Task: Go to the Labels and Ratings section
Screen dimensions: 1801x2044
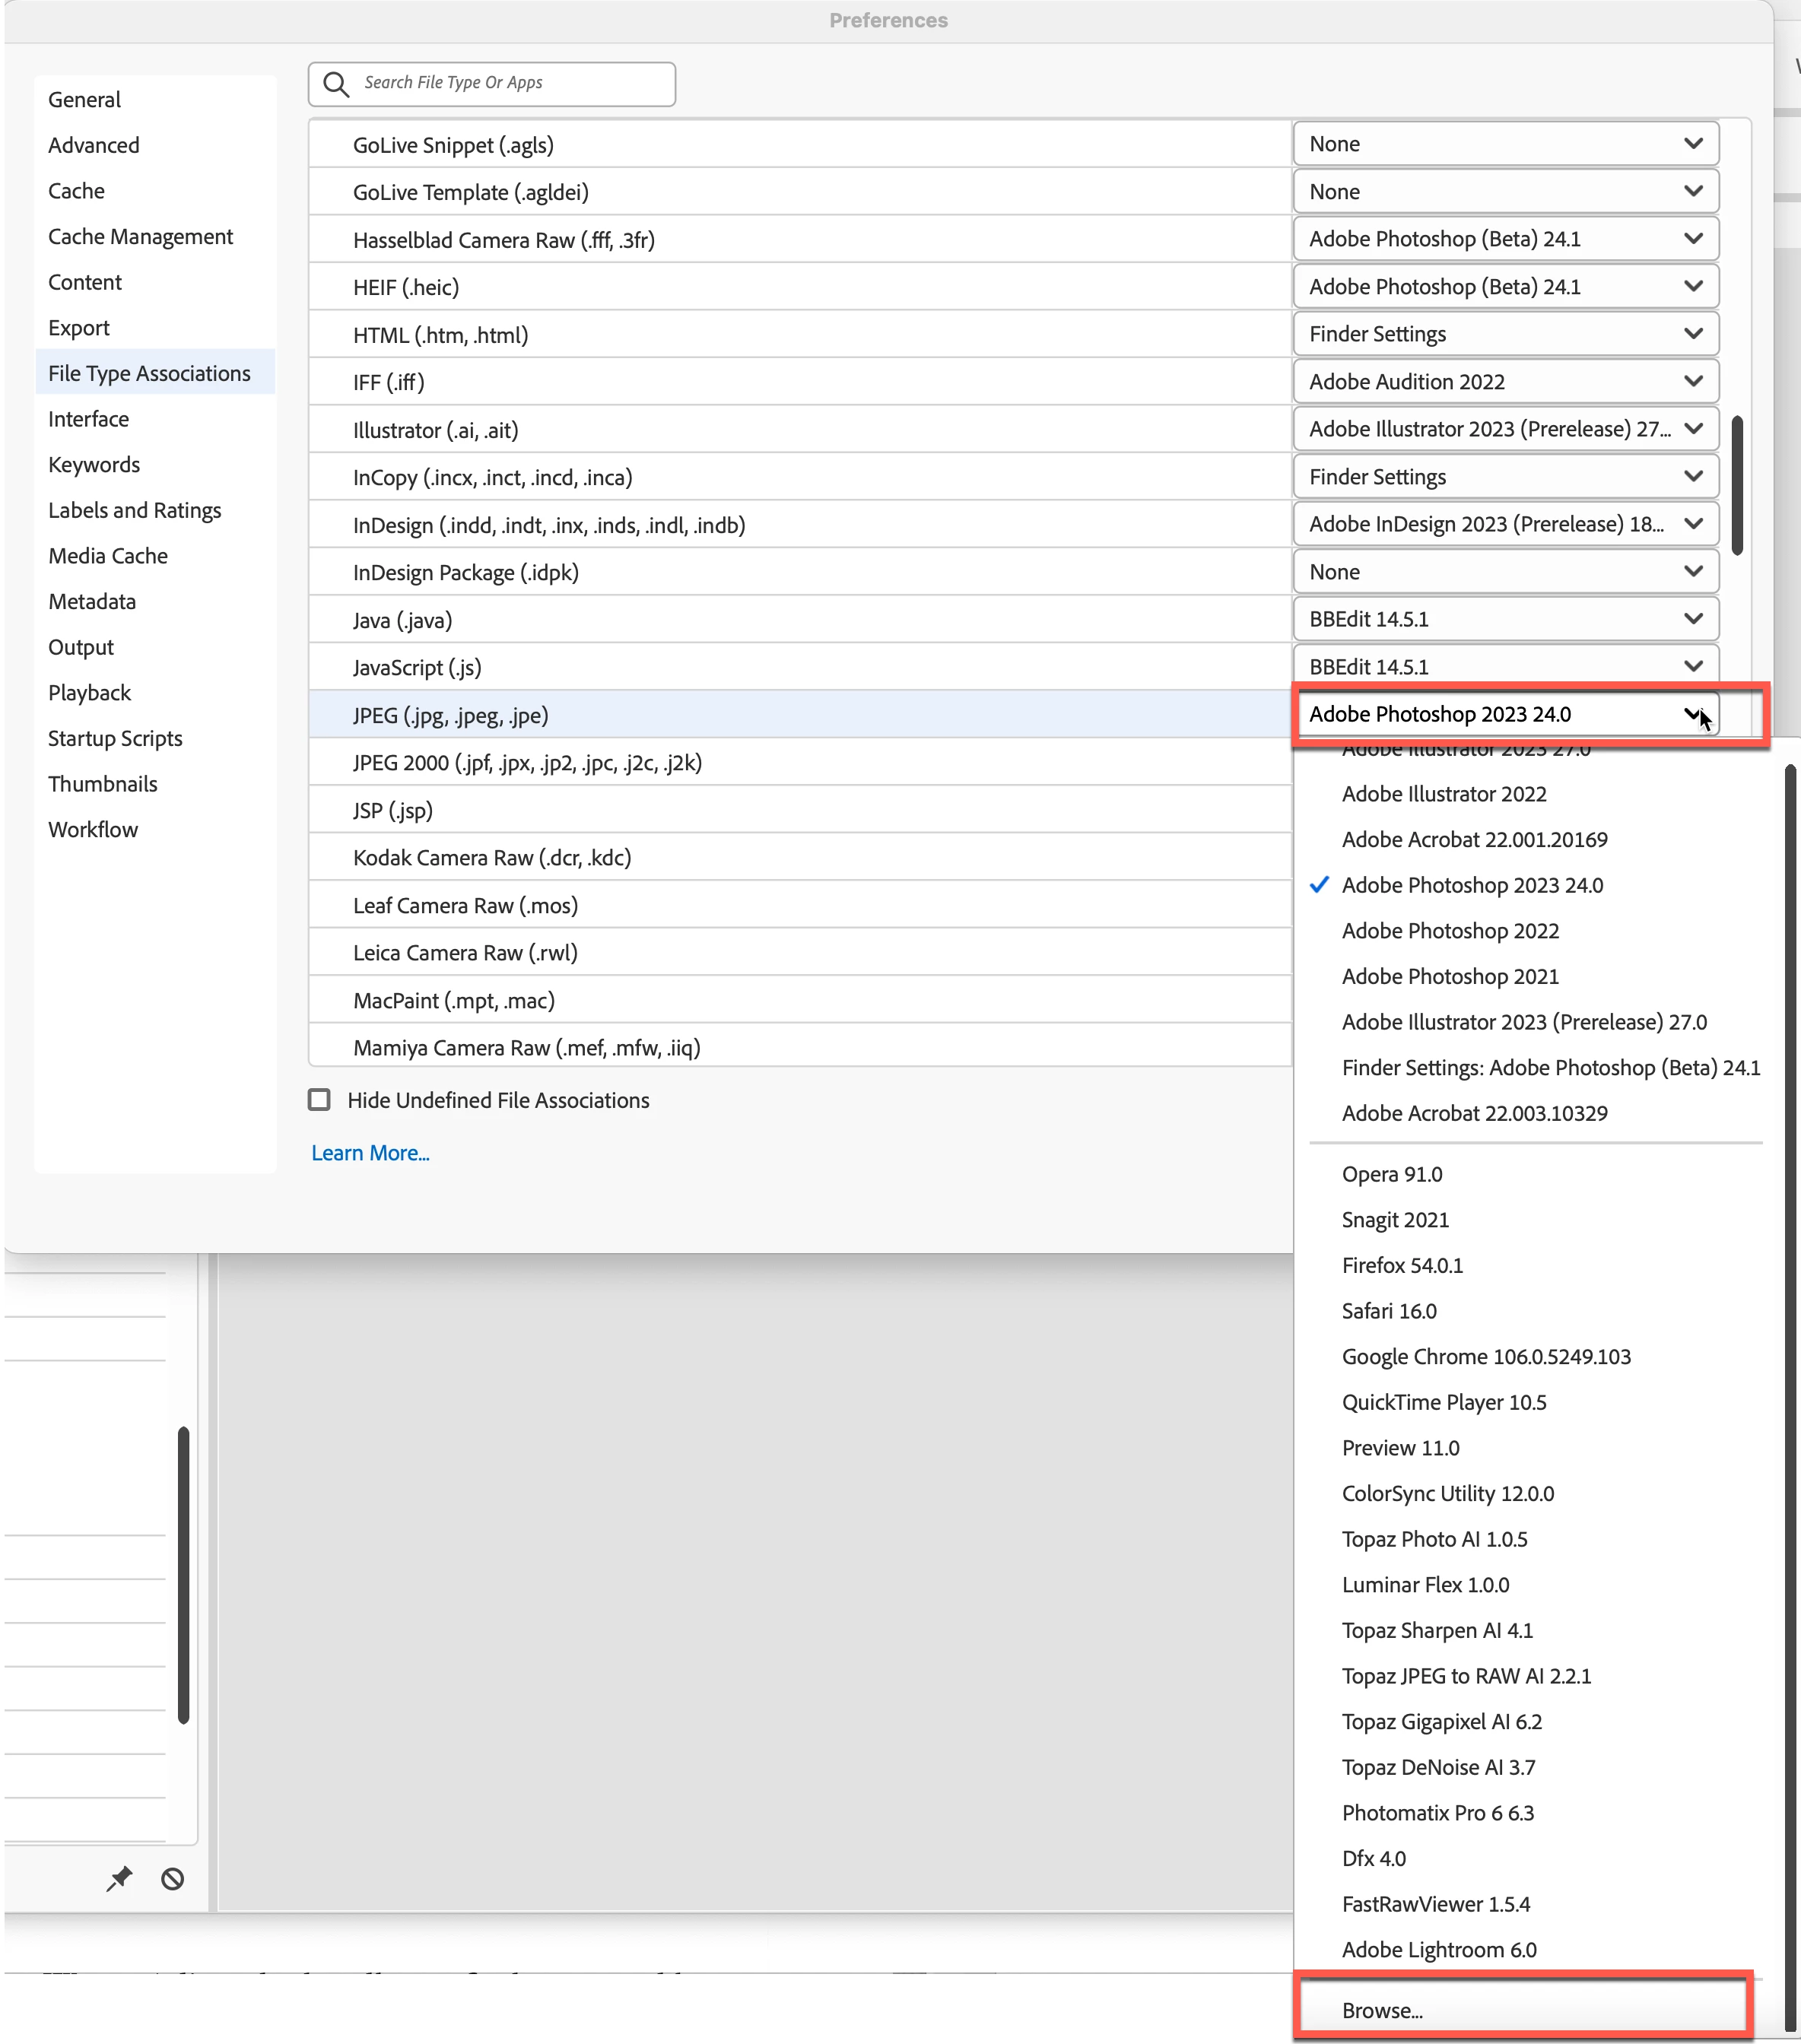Action: click(135, 510)
